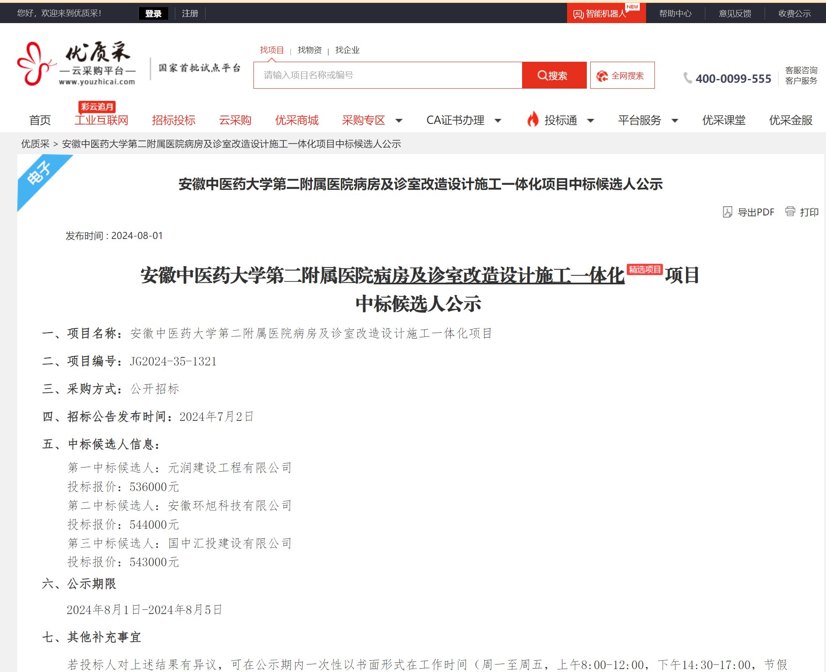The image size is (826, 672).
Task: Open the 招标投标 menu item
Action: point(173,121)
